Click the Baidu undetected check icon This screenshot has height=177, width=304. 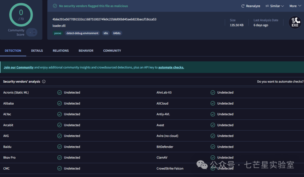(x=59, y=147)
